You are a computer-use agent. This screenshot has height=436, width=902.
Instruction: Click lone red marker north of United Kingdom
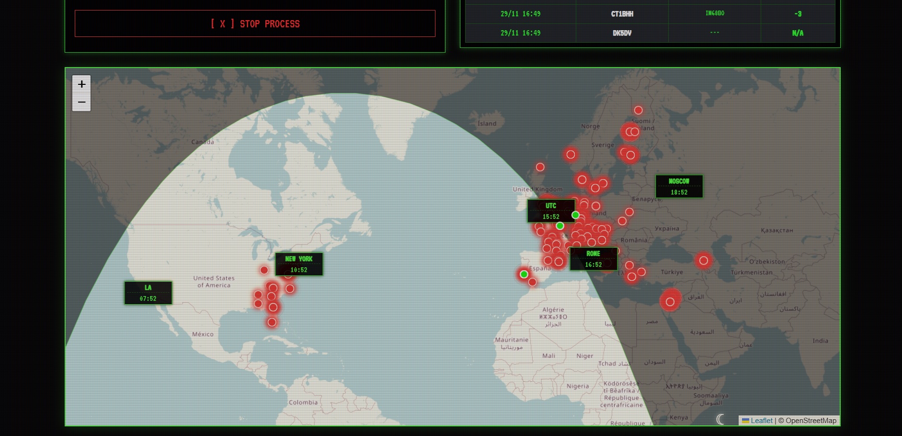[540, 167]
